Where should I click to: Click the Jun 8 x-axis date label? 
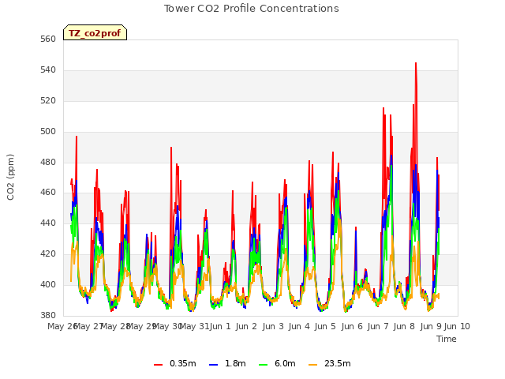click(x=404, y=326)
